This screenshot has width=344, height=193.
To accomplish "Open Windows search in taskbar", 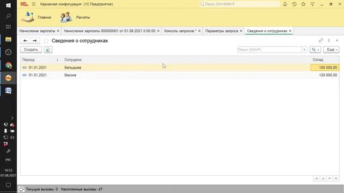I will (9, 16).
